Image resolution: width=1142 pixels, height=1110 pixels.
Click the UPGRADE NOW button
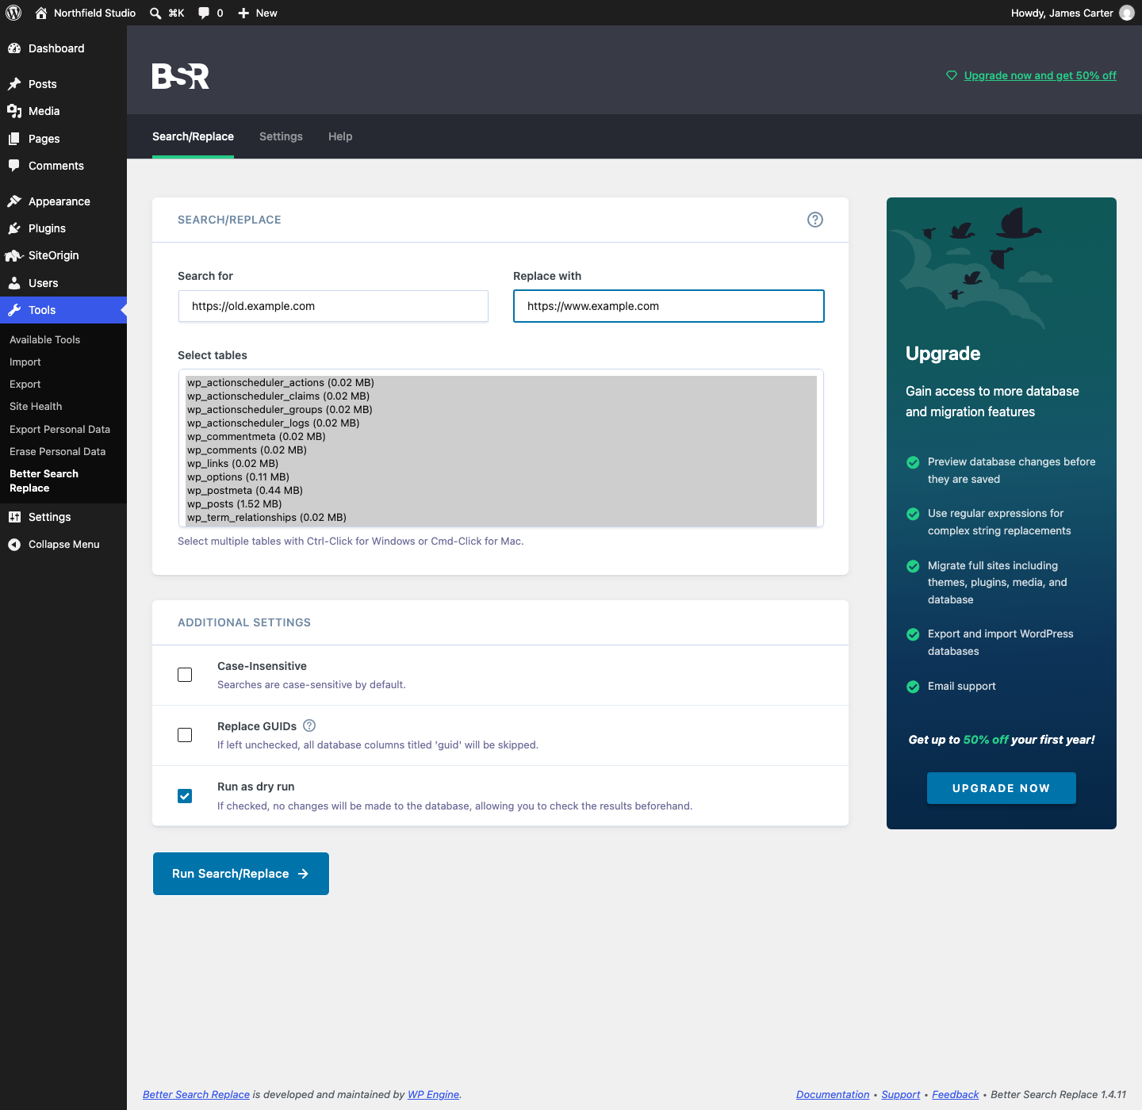click(x=1002, y=788)
